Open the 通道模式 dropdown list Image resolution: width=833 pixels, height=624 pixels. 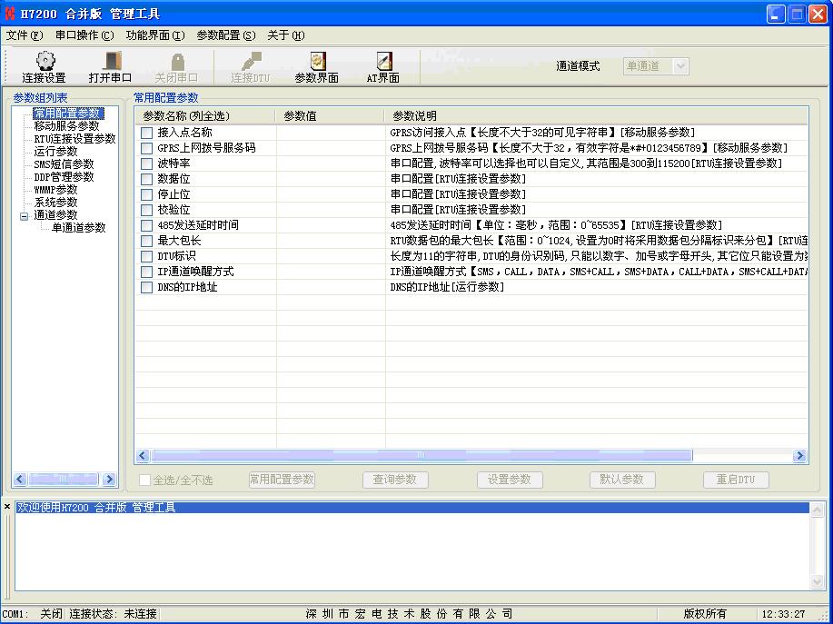[x=680, y=66]
